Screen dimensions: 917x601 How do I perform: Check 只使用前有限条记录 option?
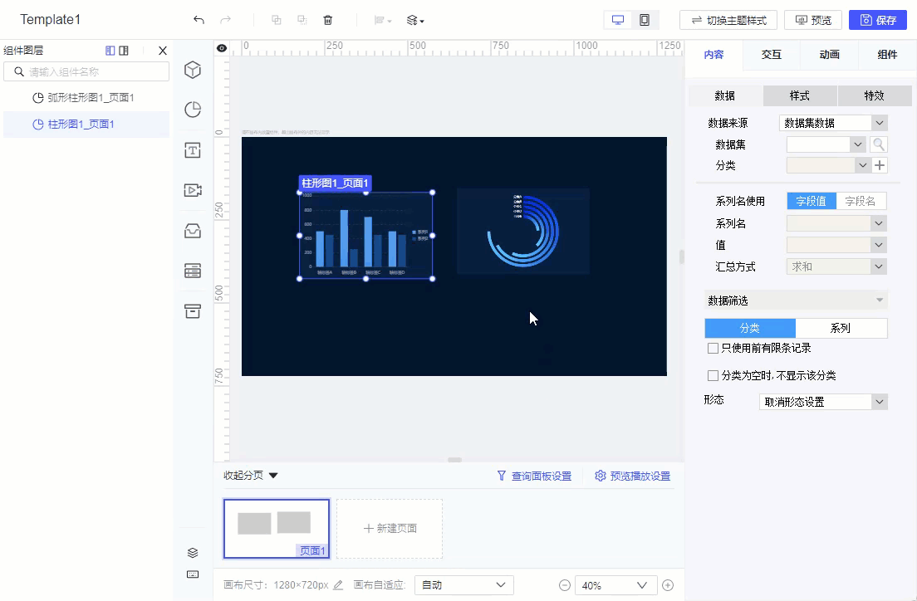(x=713, y=348)
